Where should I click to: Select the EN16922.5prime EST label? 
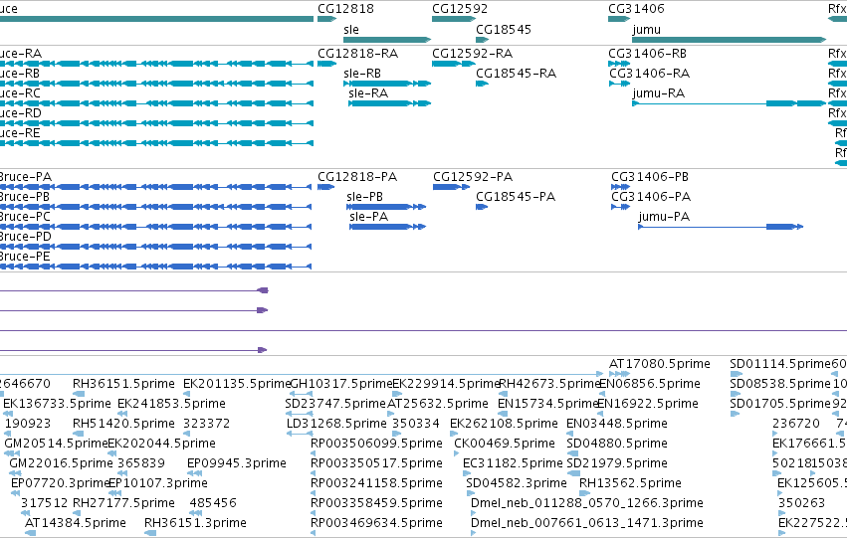click(648, 404)
